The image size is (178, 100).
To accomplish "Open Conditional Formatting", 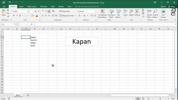I will click(x=102, y=14).
